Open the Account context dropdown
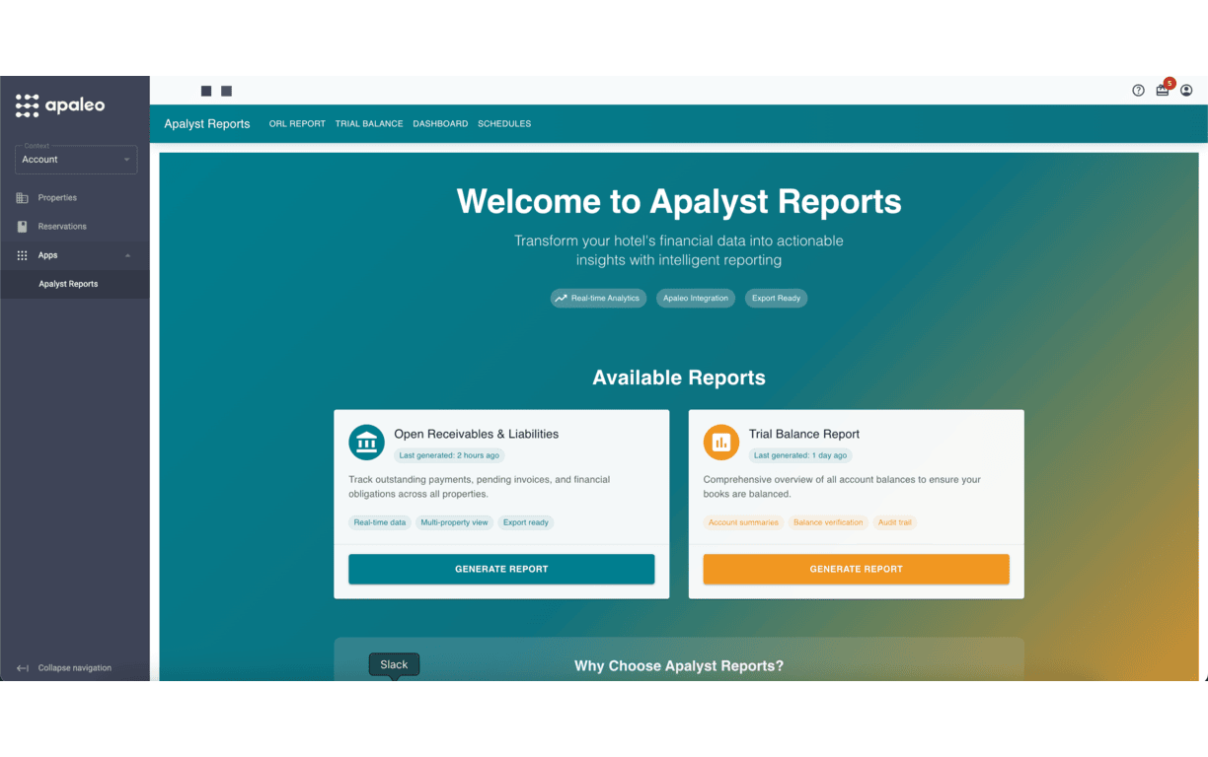The image size is (1208, 757). 76,160
